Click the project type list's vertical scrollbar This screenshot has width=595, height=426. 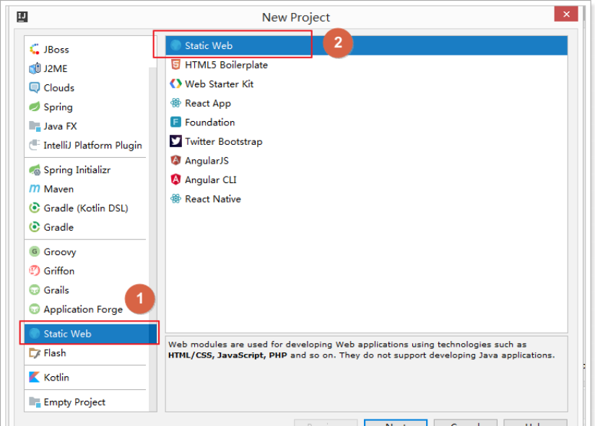tap(153, 239)
